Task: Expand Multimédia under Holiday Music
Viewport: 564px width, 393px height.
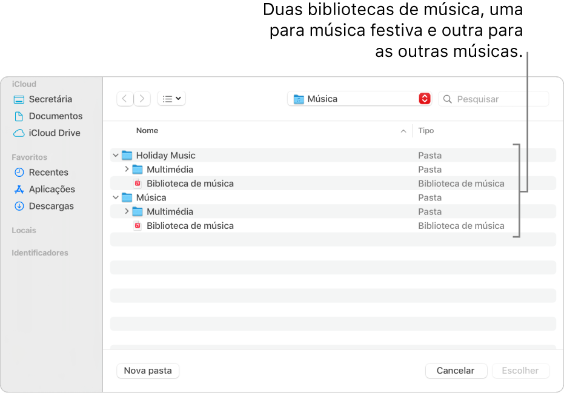Action: pos(127,169)
